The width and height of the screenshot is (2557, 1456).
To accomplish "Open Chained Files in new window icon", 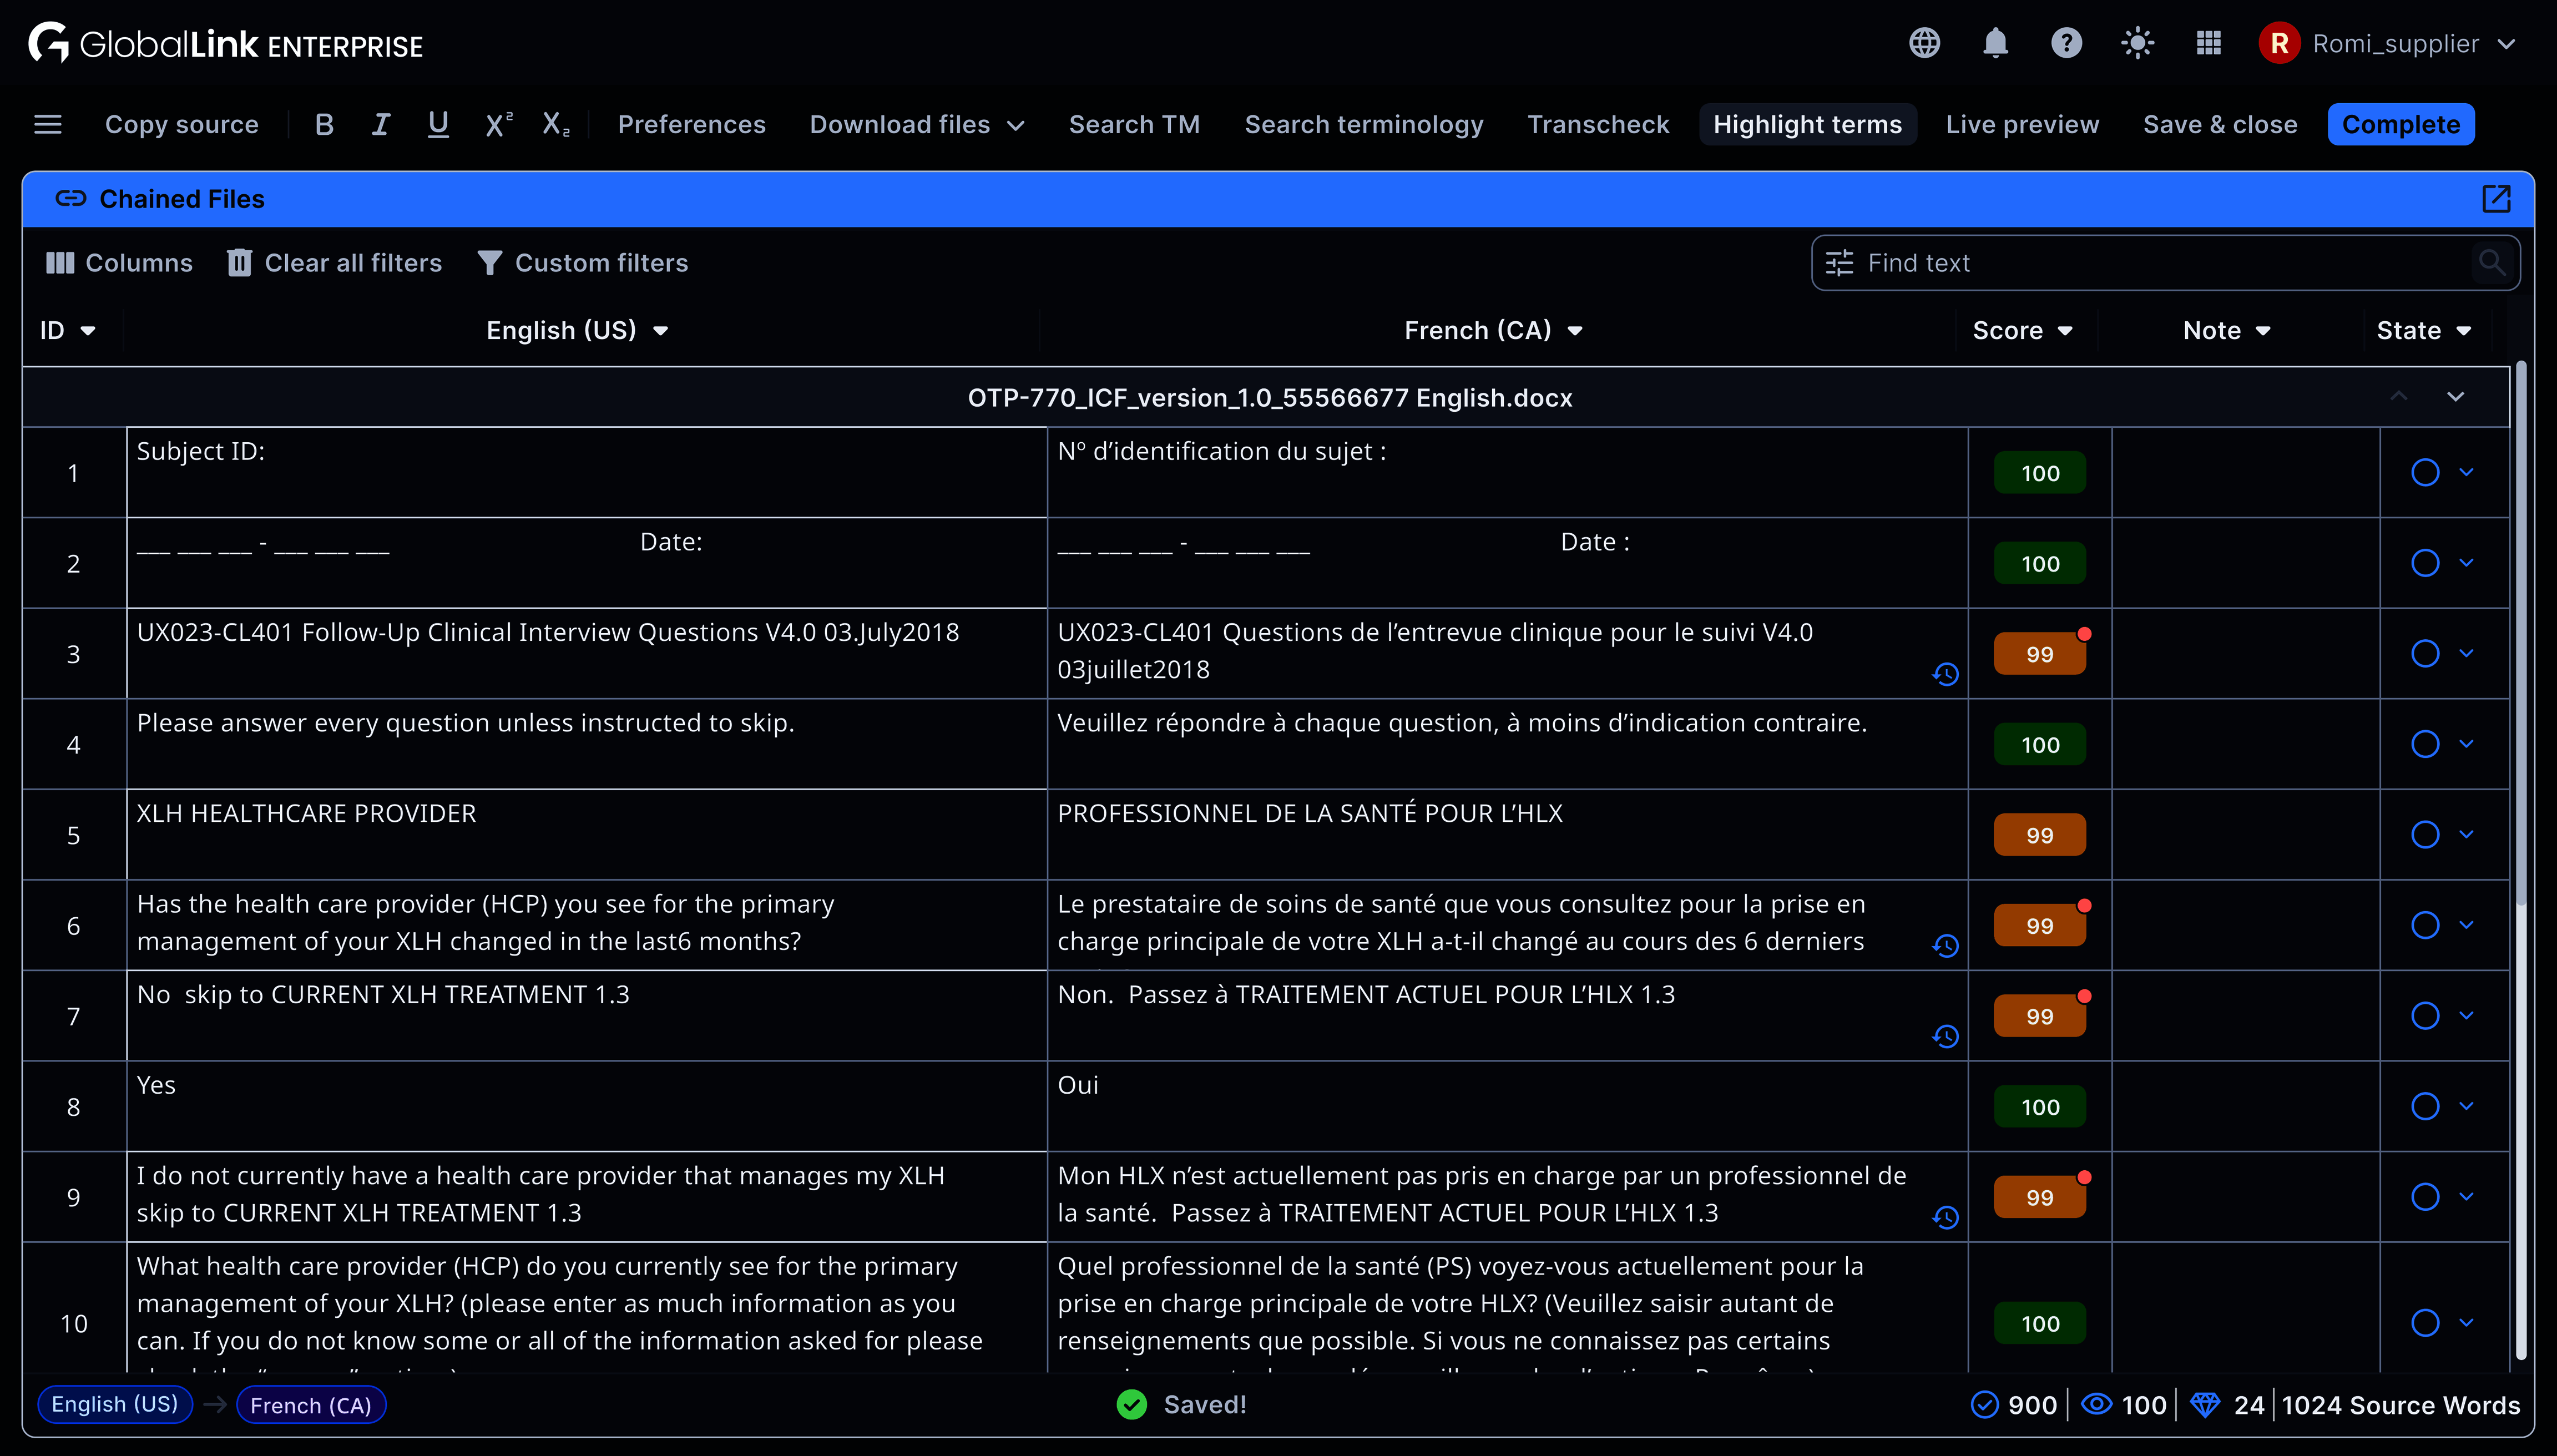I will coord(2496,199).
